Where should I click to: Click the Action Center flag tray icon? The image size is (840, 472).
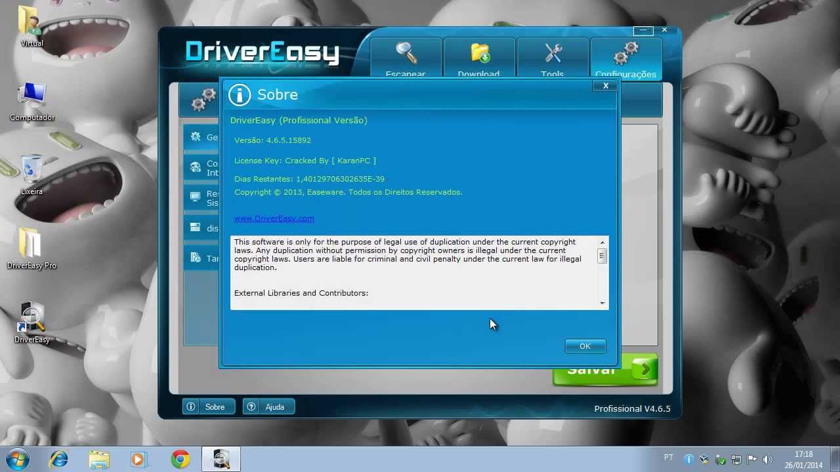tap(751, 460)
